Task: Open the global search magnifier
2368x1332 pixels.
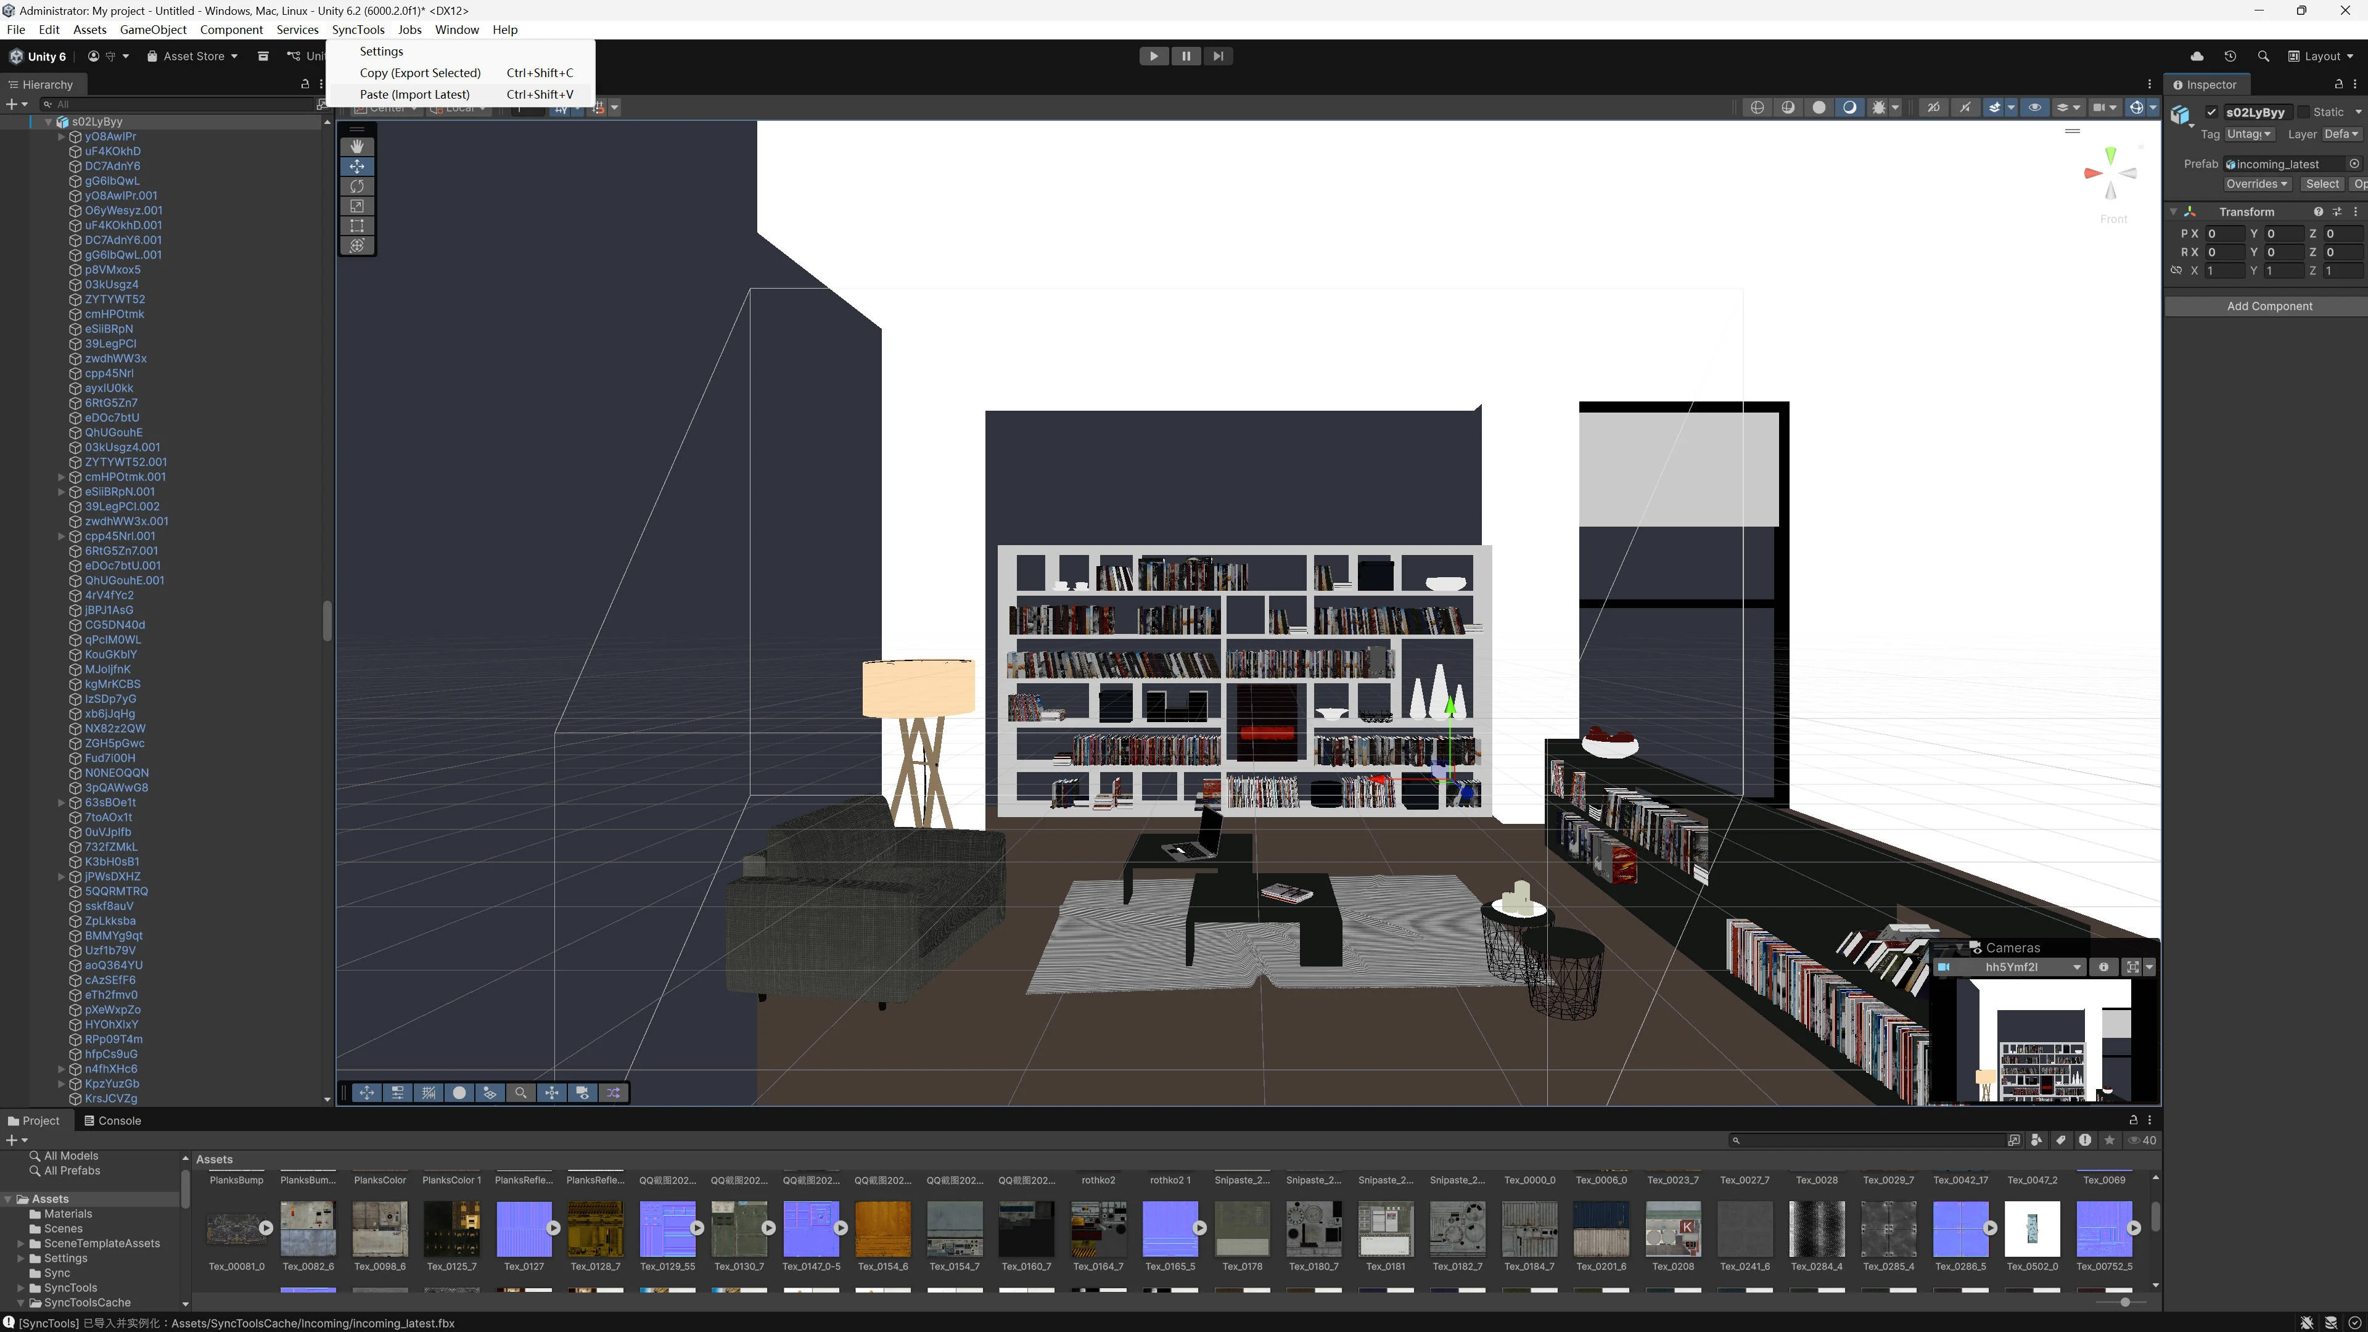Action: tap(2263, 56)
